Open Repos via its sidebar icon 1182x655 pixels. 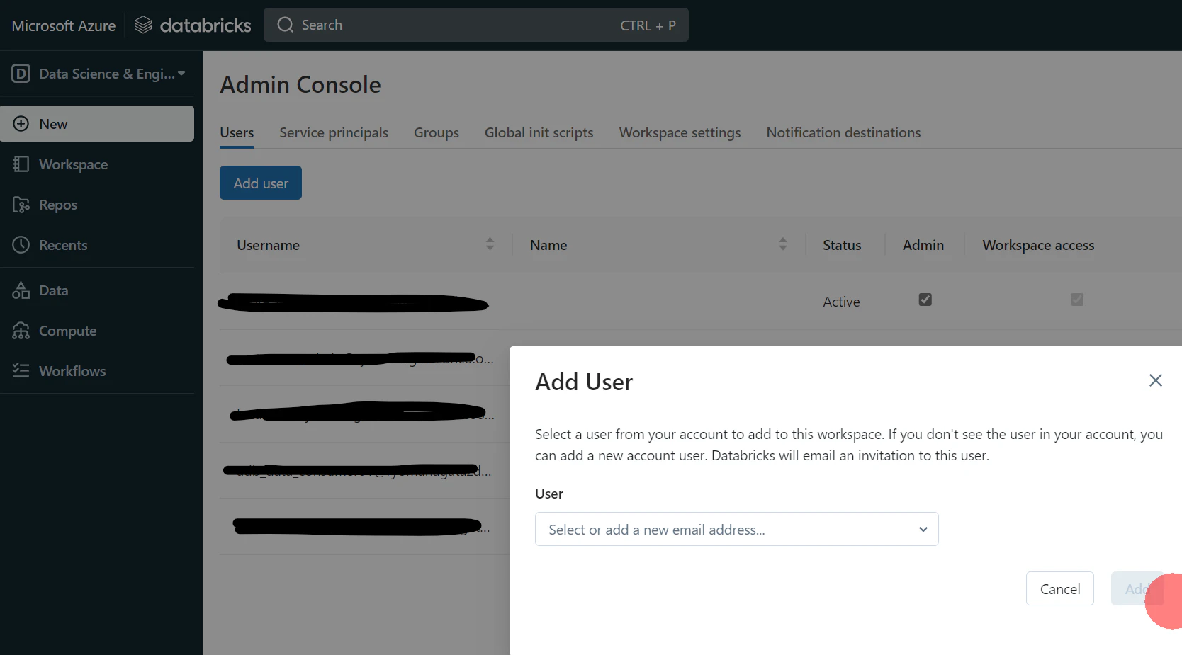click(x=21, y=205)
